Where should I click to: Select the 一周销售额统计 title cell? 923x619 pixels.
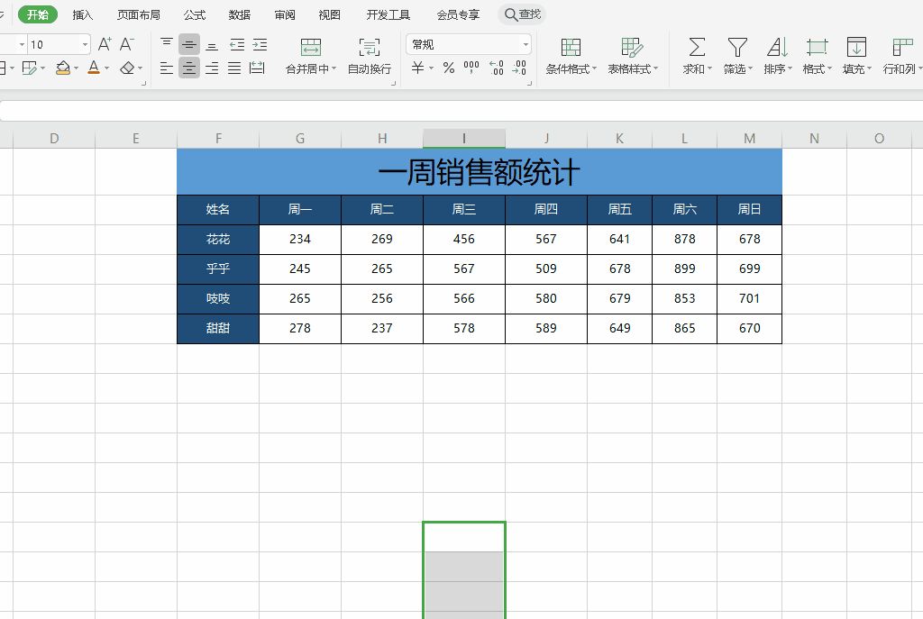[x=479, y=171]
